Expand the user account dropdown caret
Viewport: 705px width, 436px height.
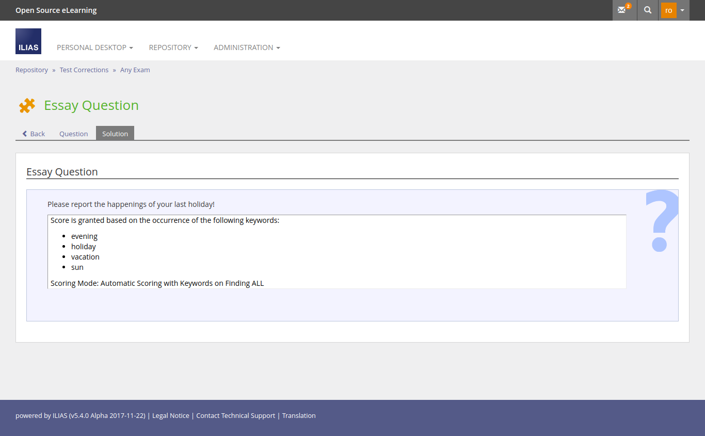click(x=682, y=10)
